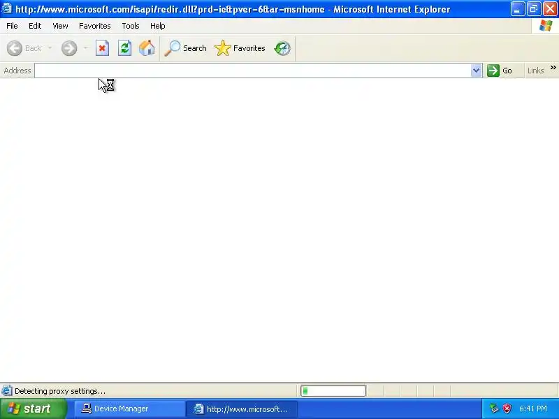
Task: Click the status bar IE page icon
Action: [x=7, y=391]
